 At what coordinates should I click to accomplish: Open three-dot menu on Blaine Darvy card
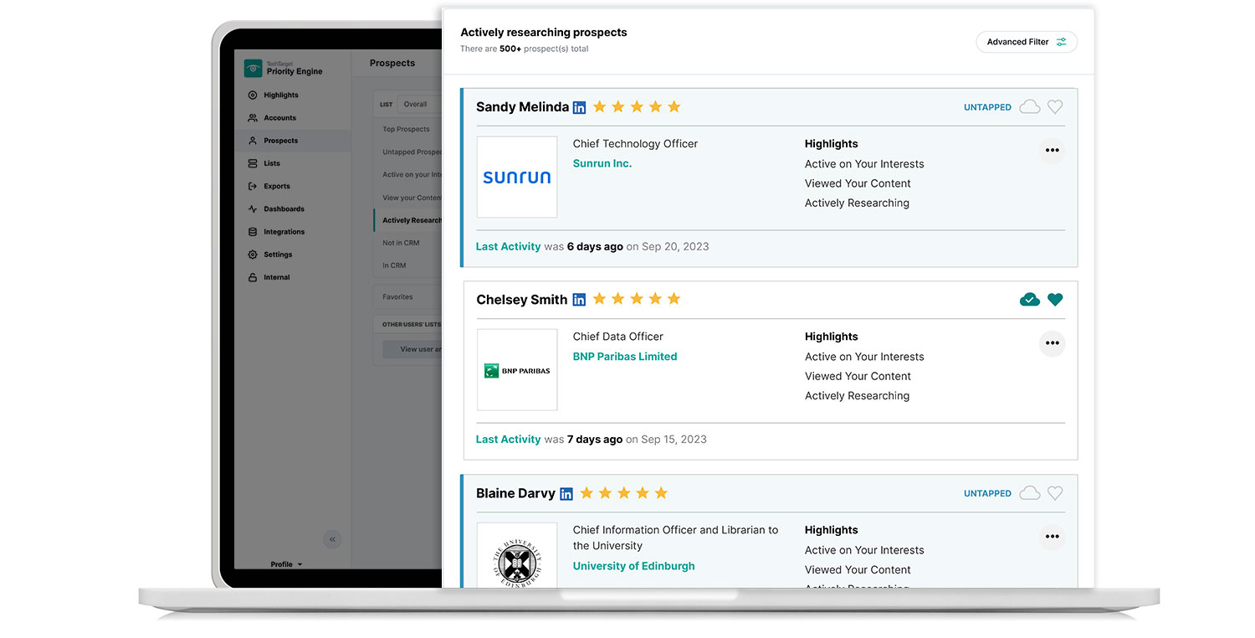tap(1052, 537)
